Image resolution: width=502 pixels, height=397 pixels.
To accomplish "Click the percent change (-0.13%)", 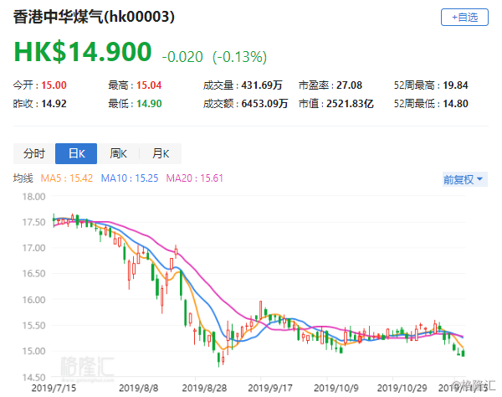I will coord(240,57).
